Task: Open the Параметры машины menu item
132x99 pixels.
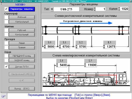Action: pyautogui.click(x=22, y=9)
